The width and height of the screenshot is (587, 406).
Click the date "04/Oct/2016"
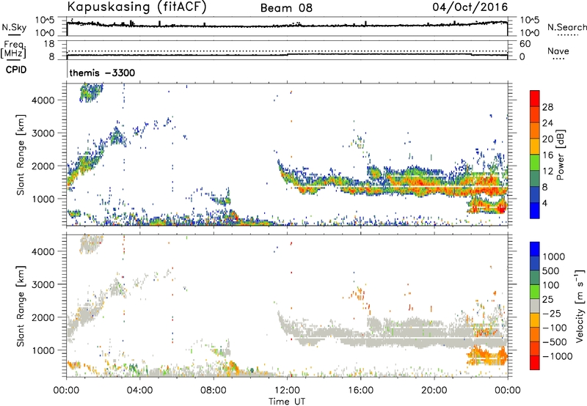pyautogui.click(x=470, y=7)
